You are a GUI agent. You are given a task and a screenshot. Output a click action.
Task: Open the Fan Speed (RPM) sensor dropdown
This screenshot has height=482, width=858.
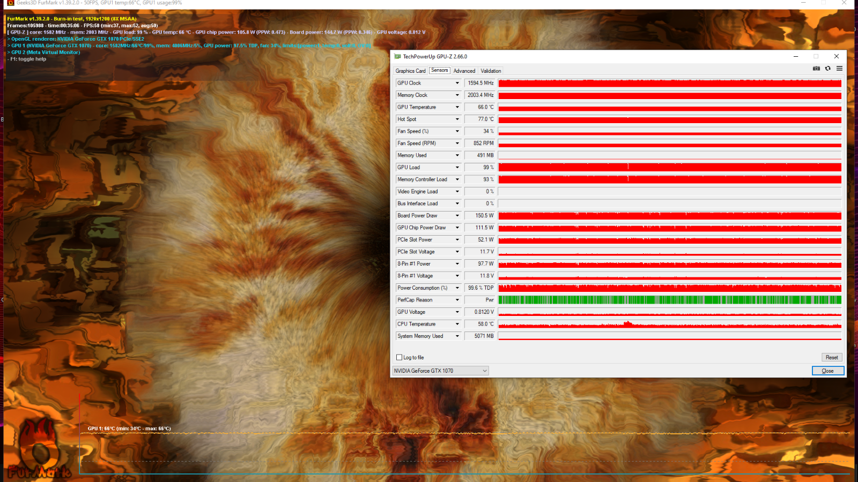[457, 143]
